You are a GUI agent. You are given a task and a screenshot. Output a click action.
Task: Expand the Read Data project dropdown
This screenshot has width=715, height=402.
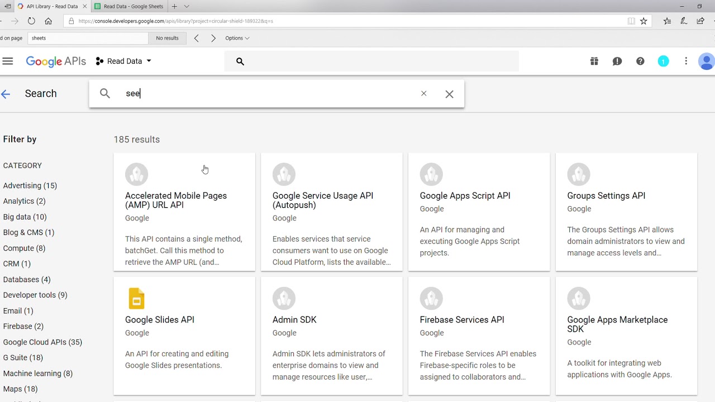123,61
